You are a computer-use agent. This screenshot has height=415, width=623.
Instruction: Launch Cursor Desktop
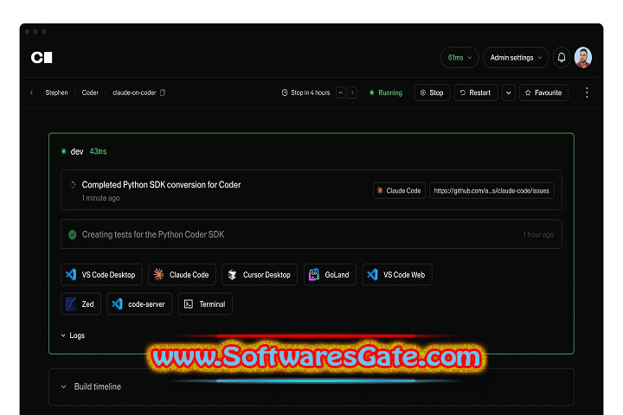[260, 274]
